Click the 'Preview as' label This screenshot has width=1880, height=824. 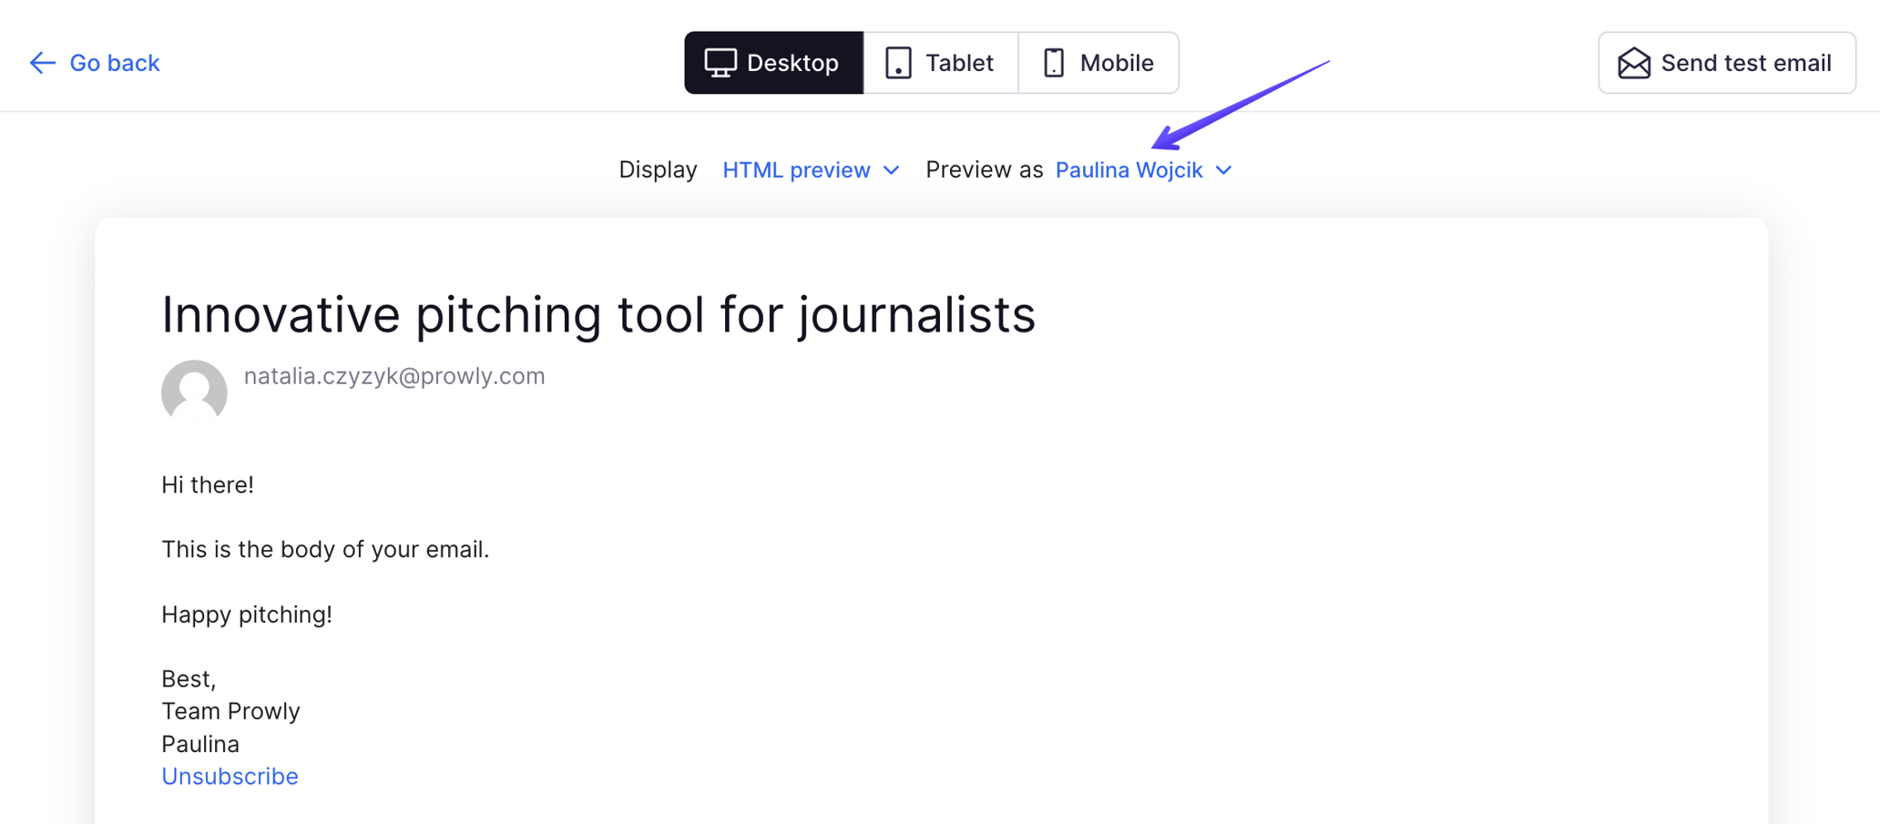coord(984,170)
